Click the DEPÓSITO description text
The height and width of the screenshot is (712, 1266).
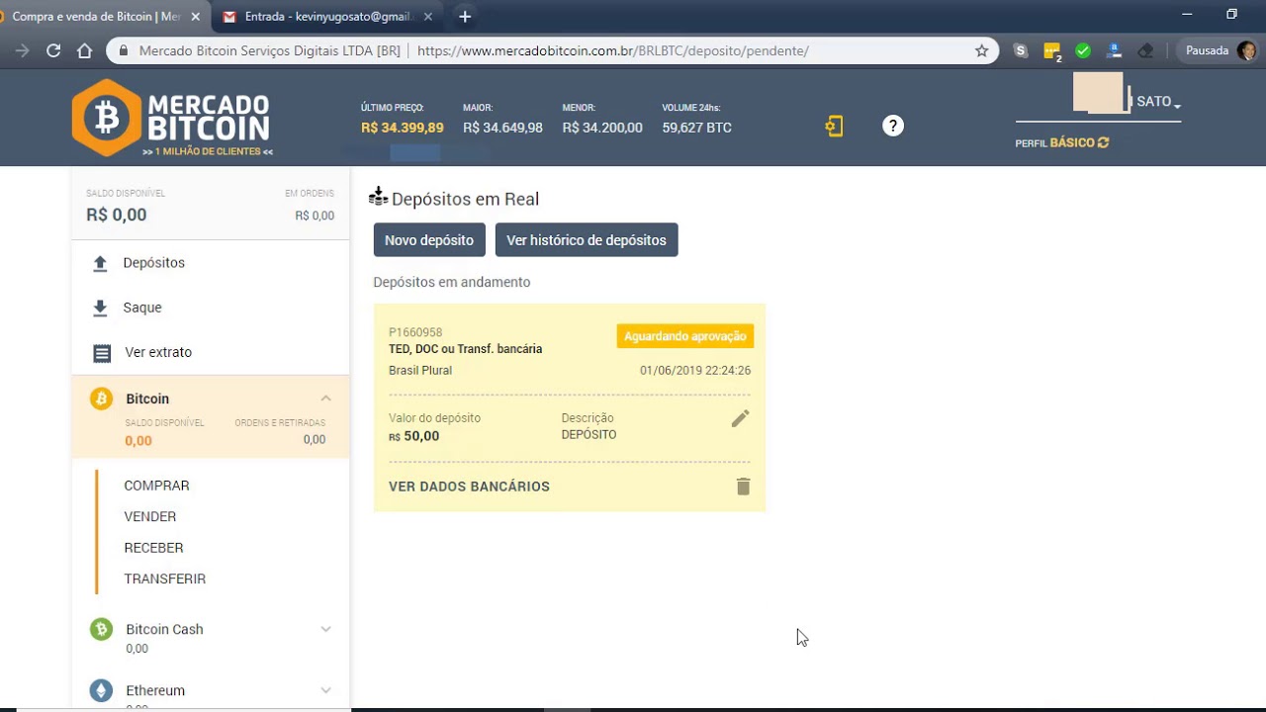coord(588,435)
